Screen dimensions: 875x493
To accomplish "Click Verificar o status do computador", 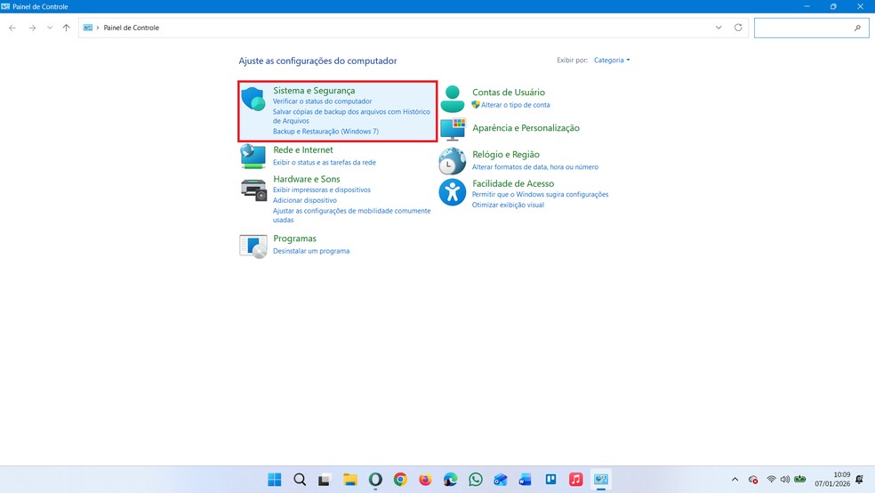I will [x=322, y=101].
